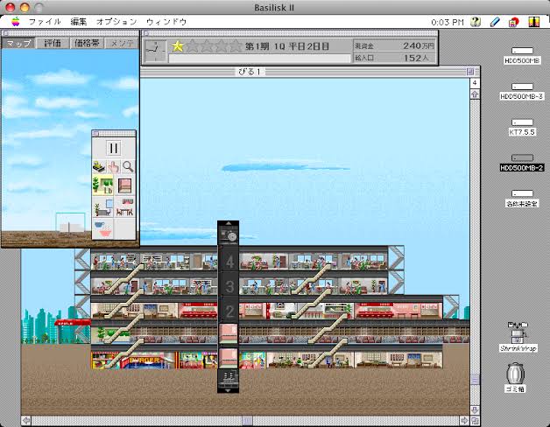Click the elevator machinery at shaft bottom
Image resolution: width=550 pixels, height=427 pixels.
coord(228,379)
